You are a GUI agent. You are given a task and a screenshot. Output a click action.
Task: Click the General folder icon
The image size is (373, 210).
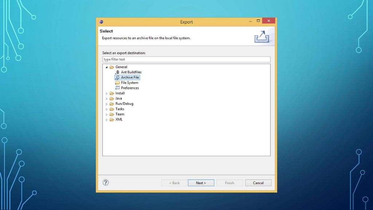(112, 67)
